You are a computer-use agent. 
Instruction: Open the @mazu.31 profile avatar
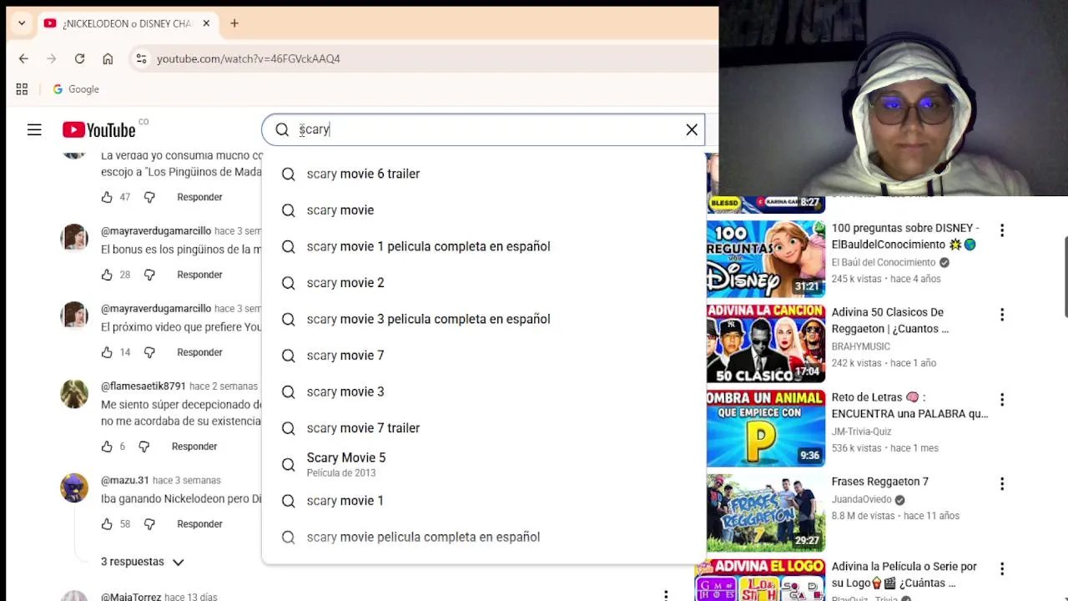coord(74,487)
